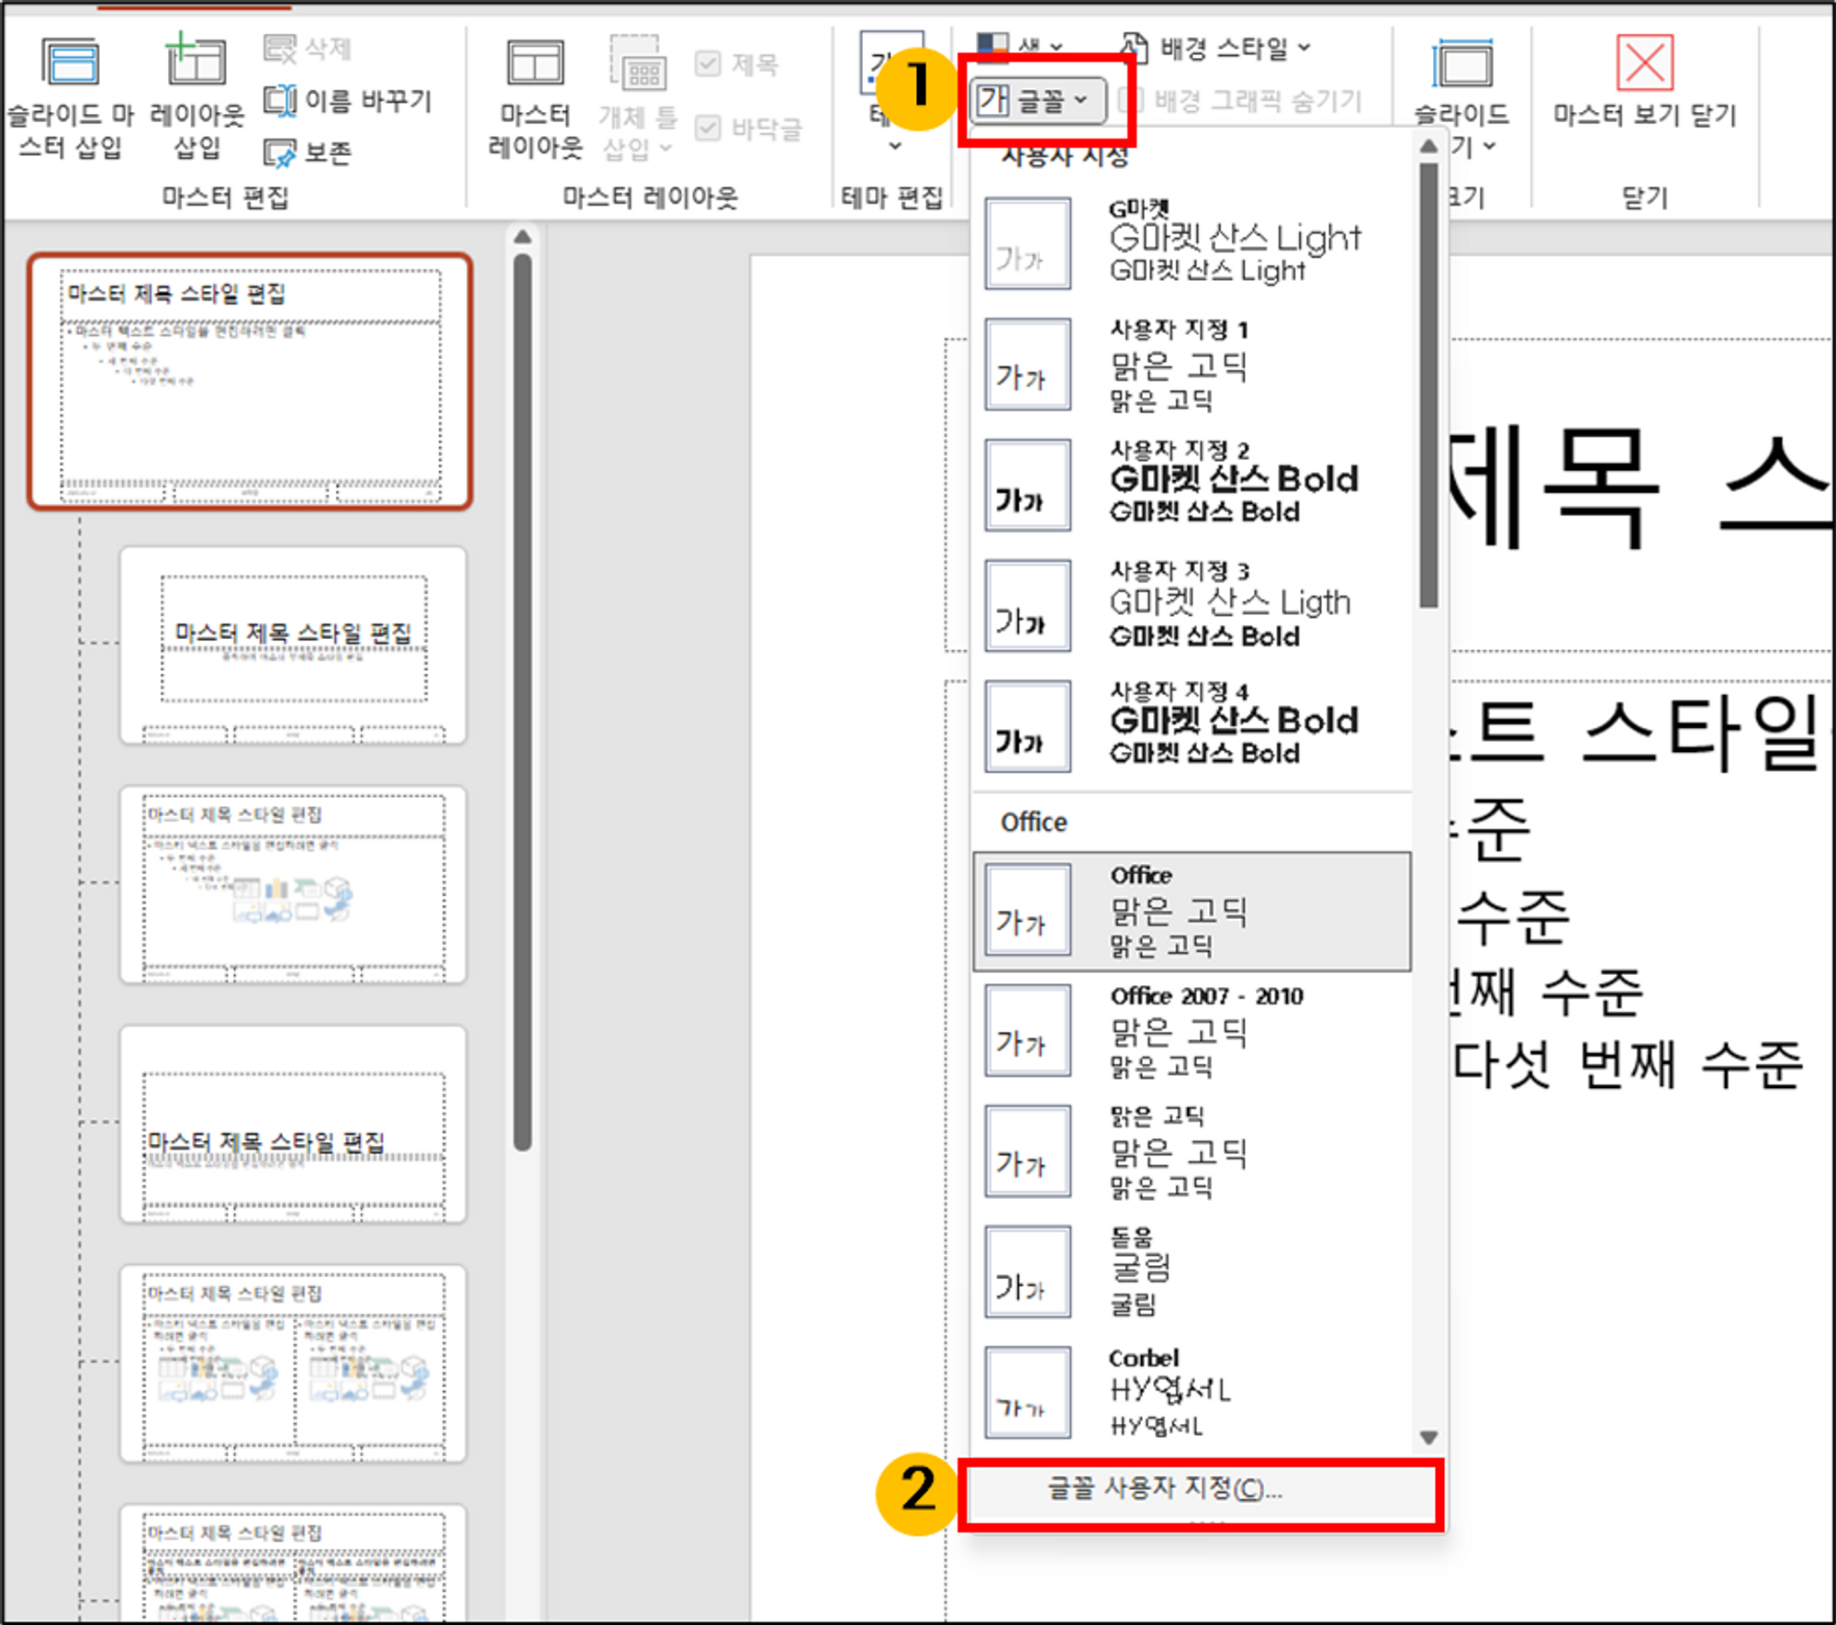This screenshot has width=1836, height=1625.
Task: Click the Close Master View icon
Action: point(1644,64)
